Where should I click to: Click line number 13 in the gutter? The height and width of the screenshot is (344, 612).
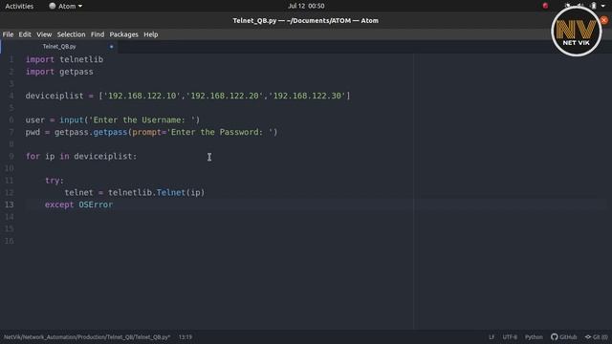(x=10, y=204)
